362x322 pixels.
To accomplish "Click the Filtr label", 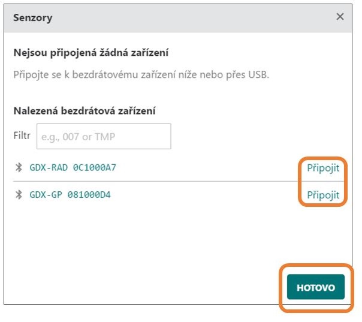I will (22, 136).
